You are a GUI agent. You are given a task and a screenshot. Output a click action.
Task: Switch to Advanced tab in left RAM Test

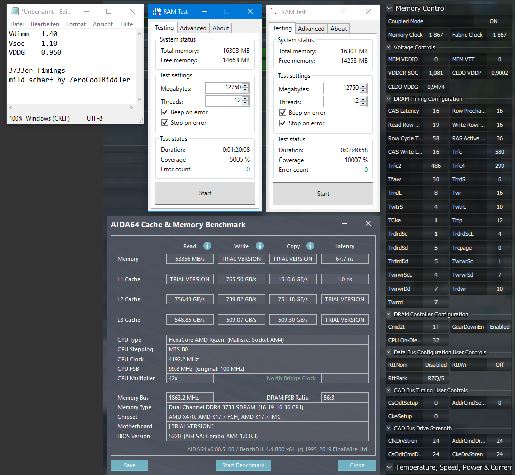[x=193, y=28]
